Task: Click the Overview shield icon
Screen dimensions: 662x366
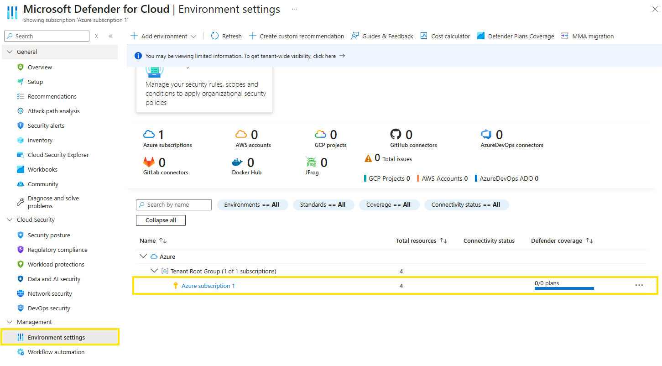Action: click(x=20, y=67)
